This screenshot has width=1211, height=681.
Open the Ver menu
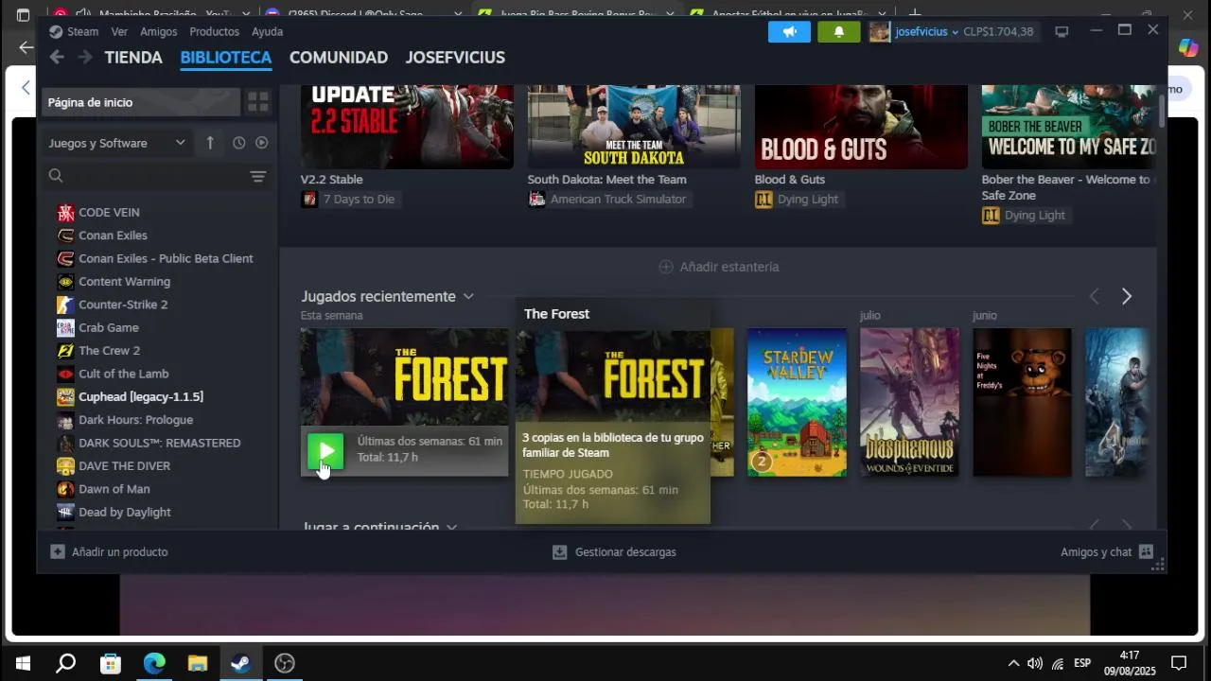pos(119,32)
